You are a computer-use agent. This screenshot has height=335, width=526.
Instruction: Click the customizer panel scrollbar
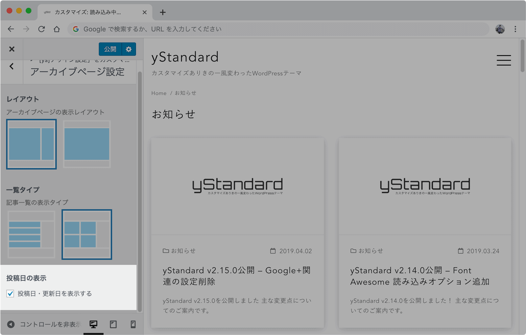point(140,192)
